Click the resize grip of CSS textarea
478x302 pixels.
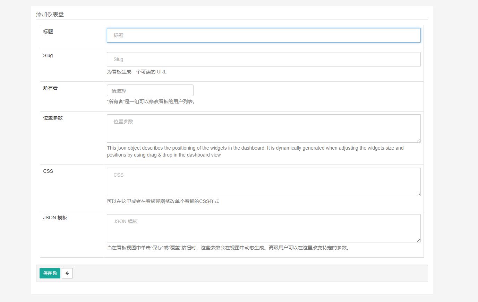pyautogui.click(x=419, y=194)
